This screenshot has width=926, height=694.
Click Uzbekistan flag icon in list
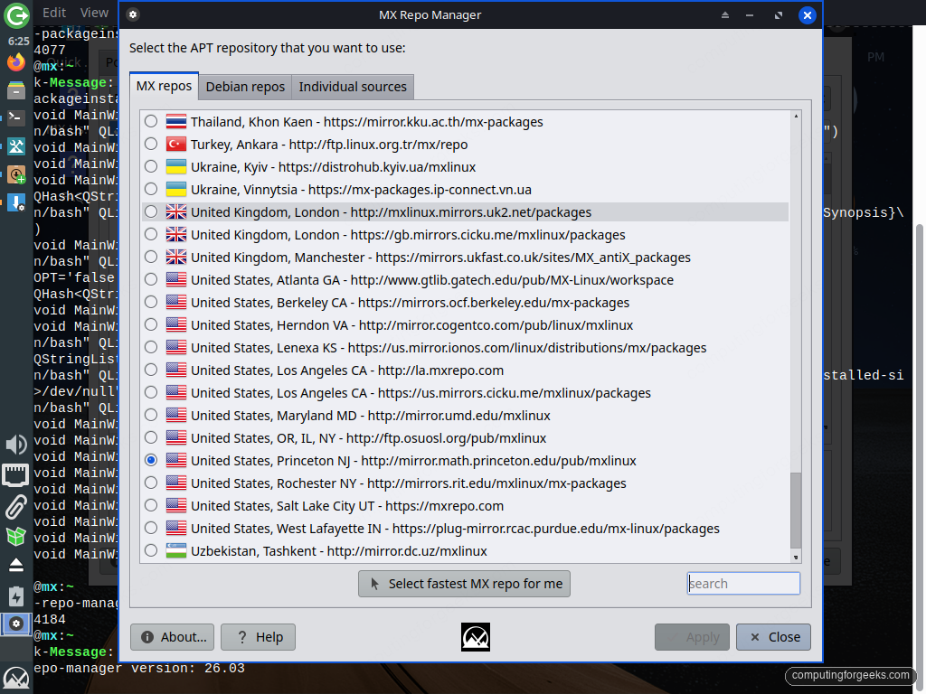tap(176, 550)
